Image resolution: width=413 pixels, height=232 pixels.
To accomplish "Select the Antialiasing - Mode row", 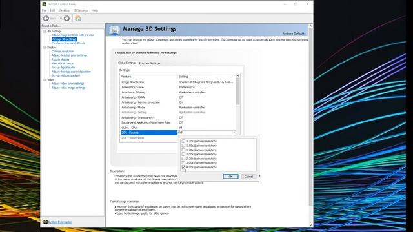I will [x=178, y=108].
